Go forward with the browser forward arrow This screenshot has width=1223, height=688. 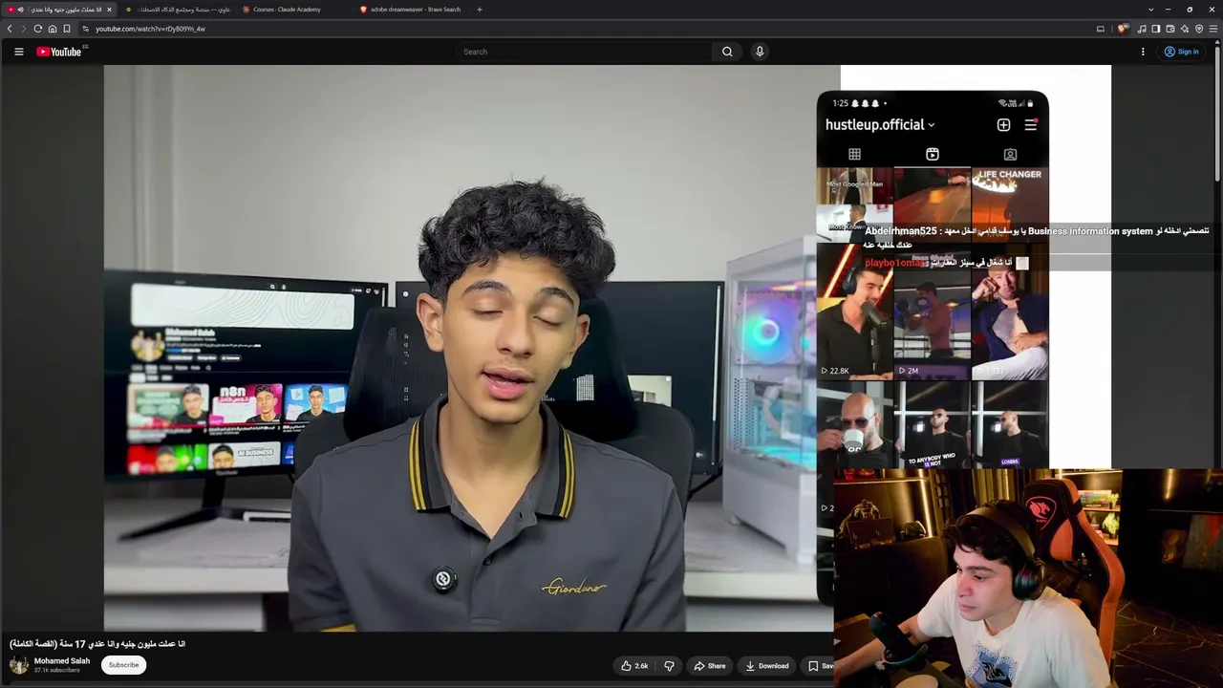point(24,29)
